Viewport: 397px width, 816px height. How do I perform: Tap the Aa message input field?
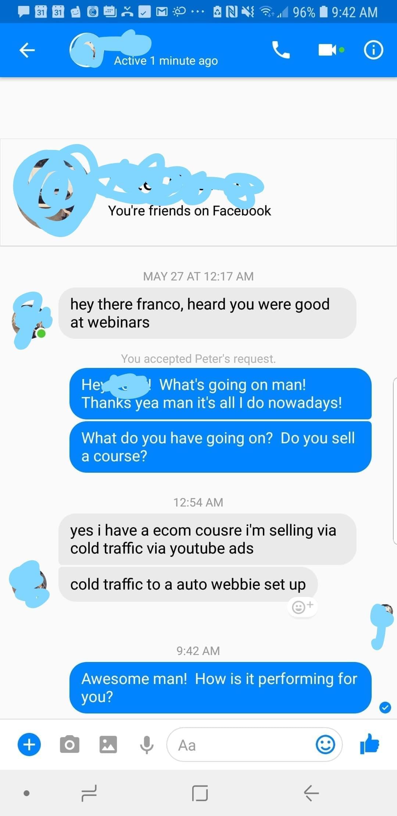[254, 745]
